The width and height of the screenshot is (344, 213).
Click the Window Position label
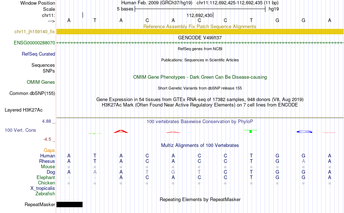38,3
